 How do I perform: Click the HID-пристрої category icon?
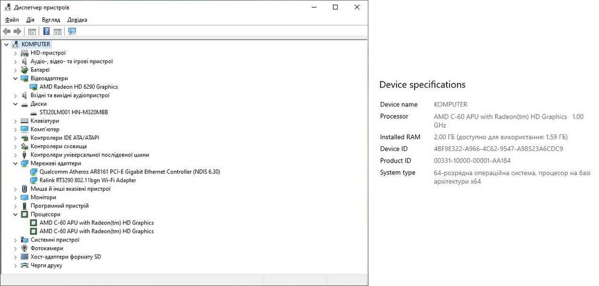pos(25,53)
